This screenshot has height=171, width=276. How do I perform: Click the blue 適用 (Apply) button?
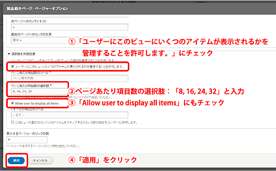[x=16, y=160]
